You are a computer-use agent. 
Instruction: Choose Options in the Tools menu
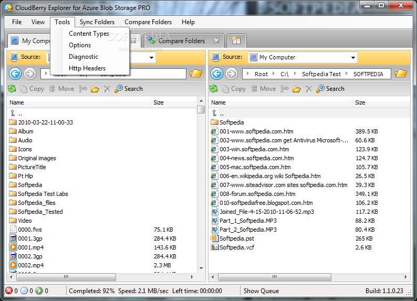pos(80,45)
